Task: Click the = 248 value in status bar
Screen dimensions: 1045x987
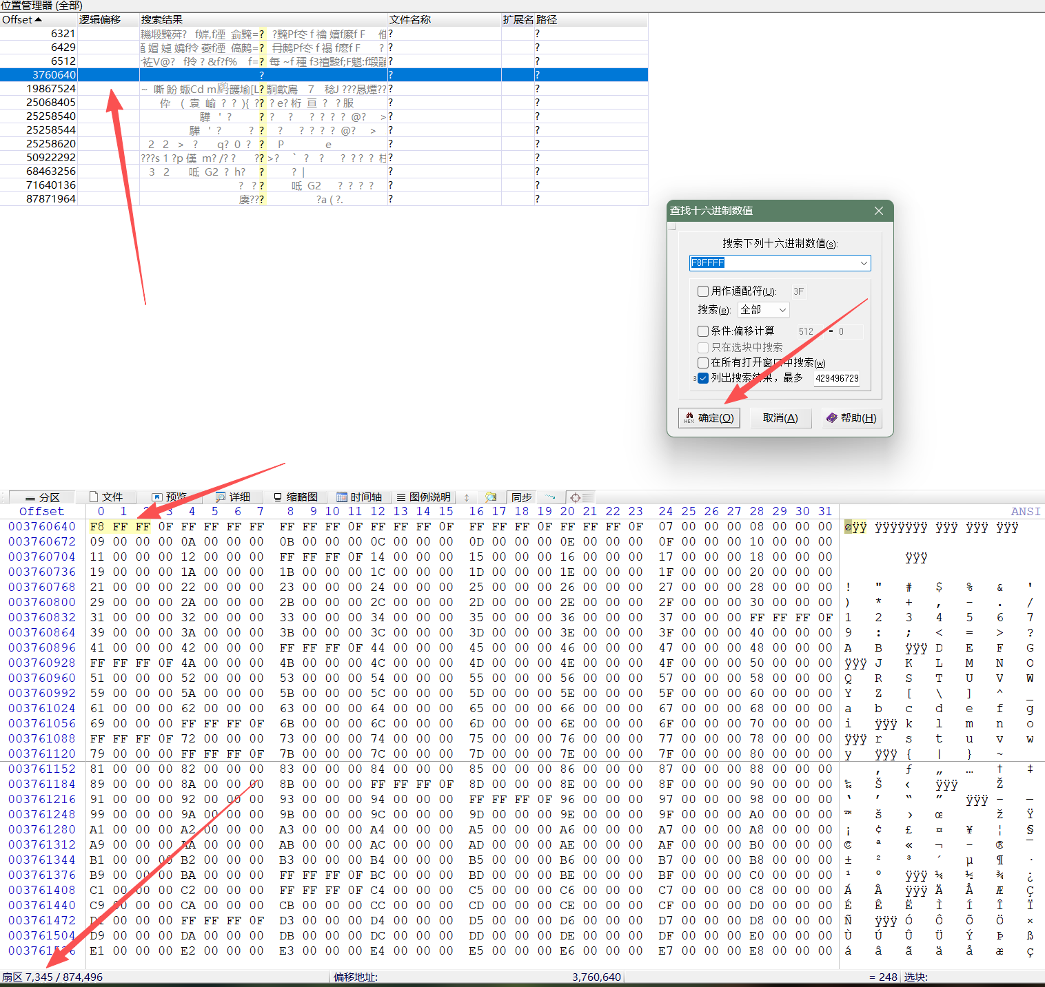Action: pos(883,977)
